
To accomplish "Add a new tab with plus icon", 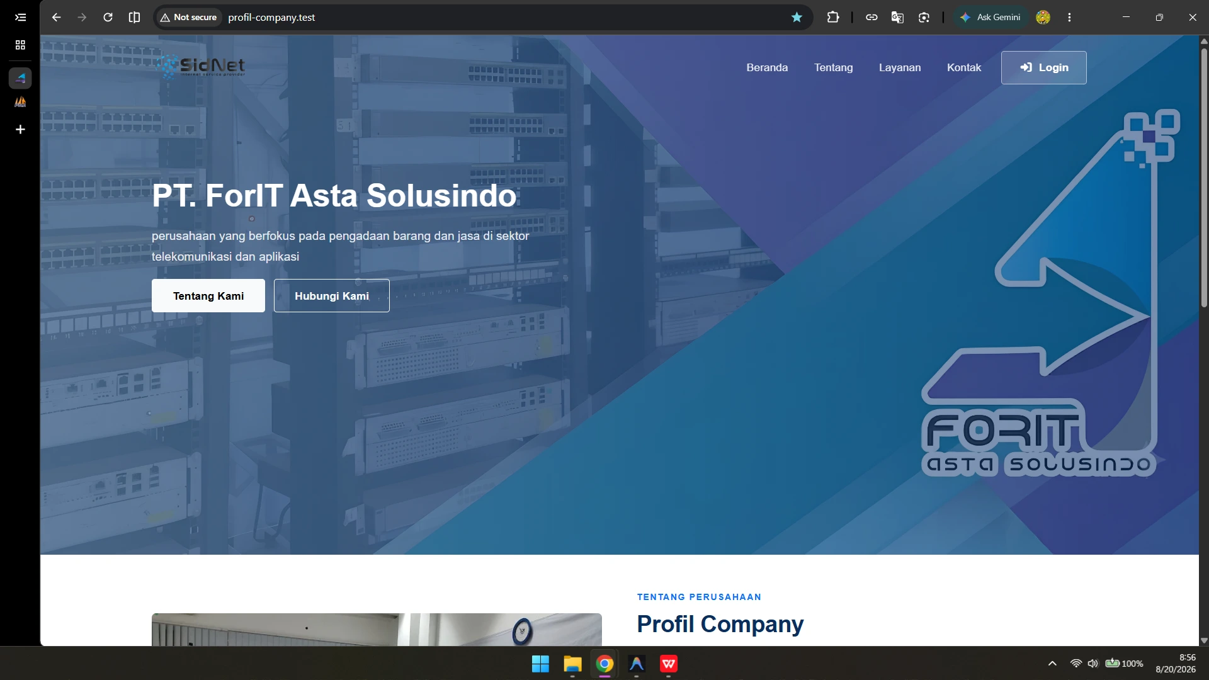I will 20,130.
